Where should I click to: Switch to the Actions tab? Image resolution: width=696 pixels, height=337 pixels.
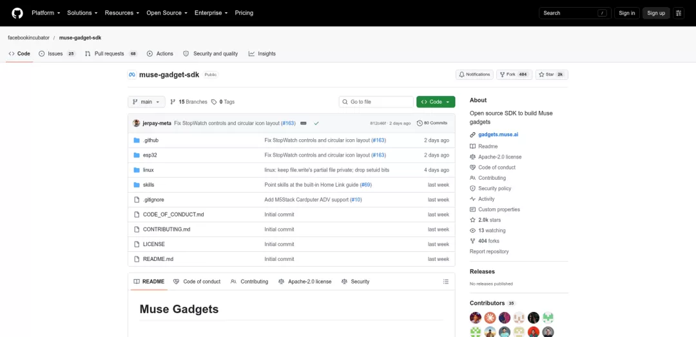coord(160,53)
